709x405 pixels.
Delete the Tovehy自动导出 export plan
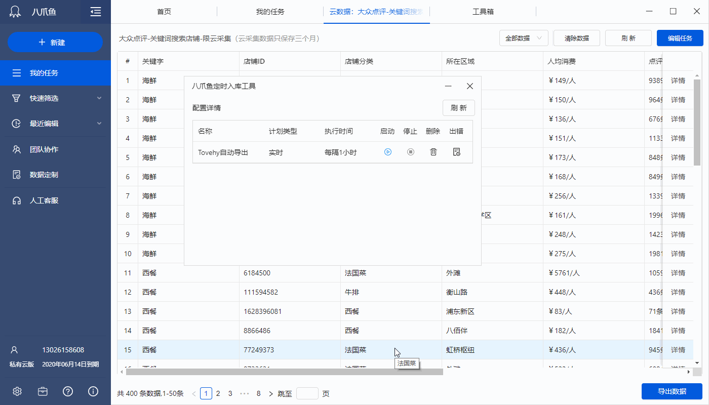point(433,151)
